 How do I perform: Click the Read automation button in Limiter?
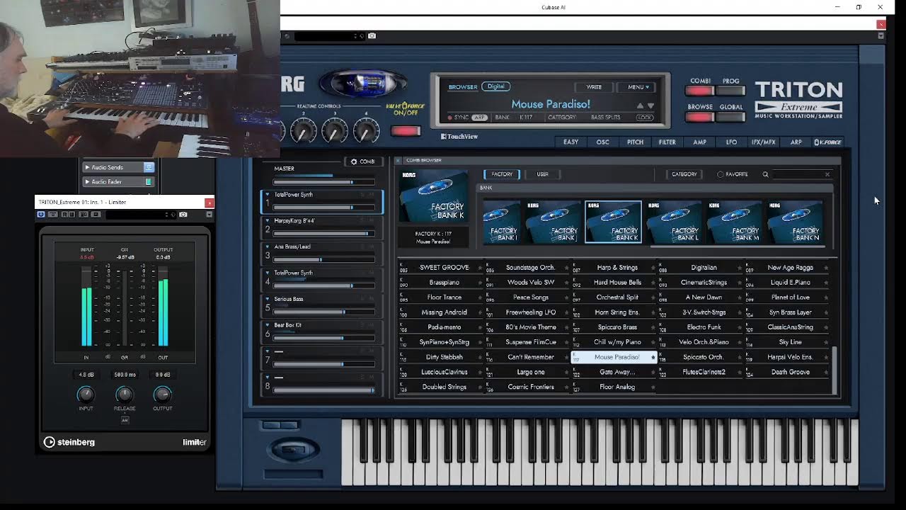click(64, 214)
